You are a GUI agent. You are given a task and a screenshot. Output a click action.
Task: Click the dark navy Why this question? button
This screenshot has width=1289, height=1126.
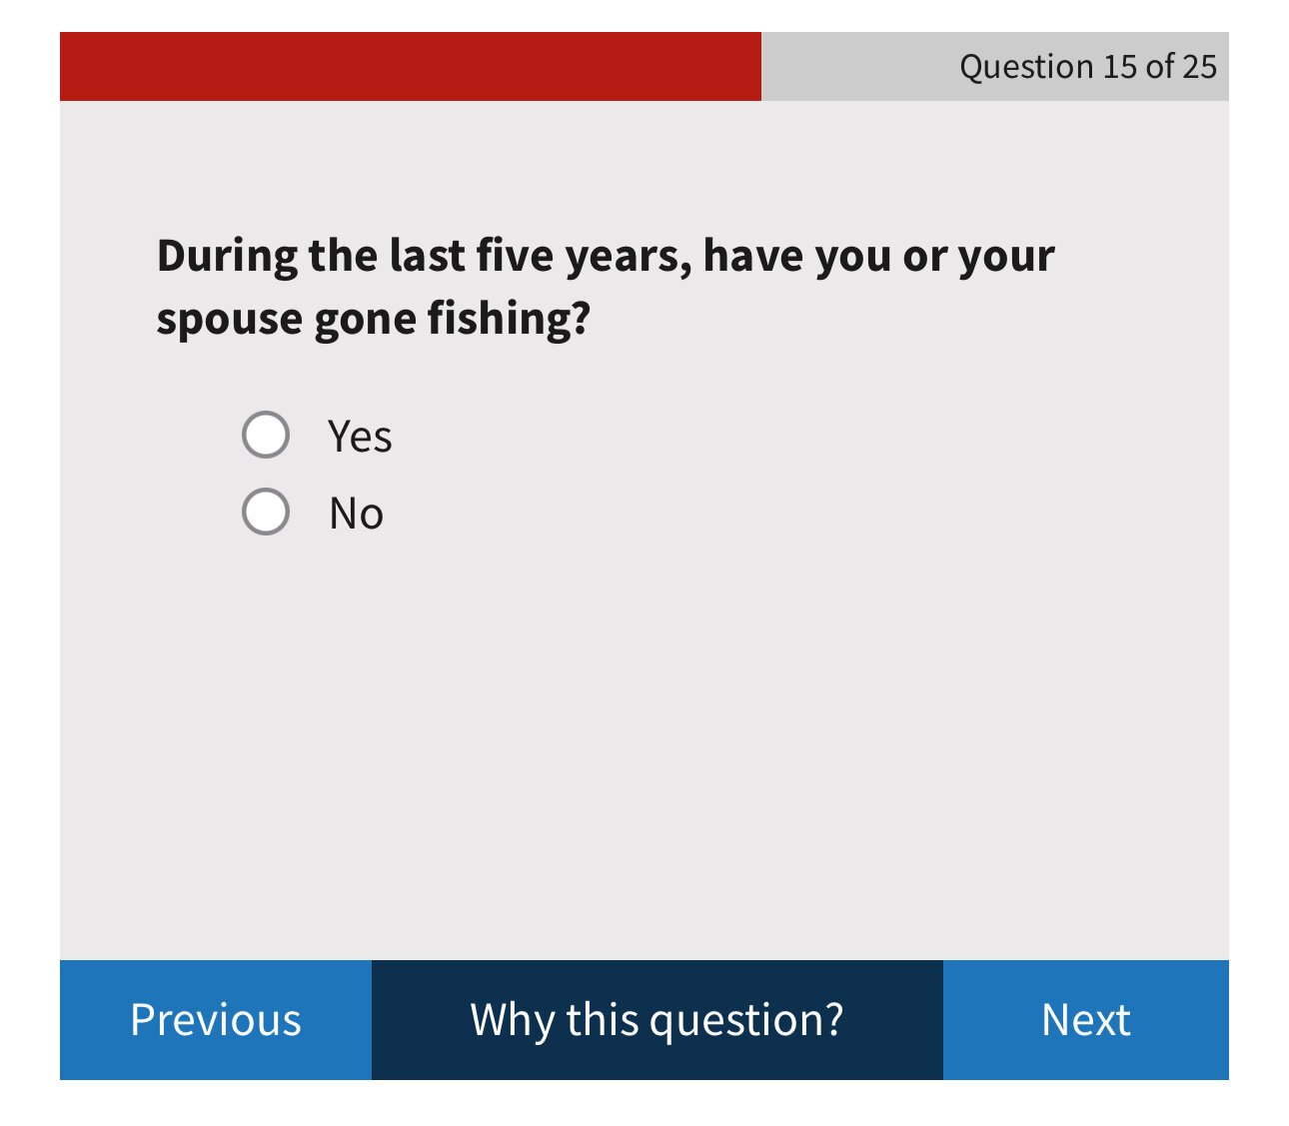point(656,1019)
